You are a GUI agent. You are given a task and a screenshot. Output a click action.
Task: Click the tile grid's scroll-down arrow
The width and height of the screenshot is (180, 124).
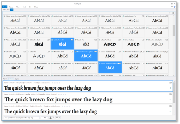(x=174, y=76)
